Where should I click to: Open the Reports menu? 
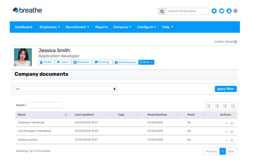tap(101, 27)
